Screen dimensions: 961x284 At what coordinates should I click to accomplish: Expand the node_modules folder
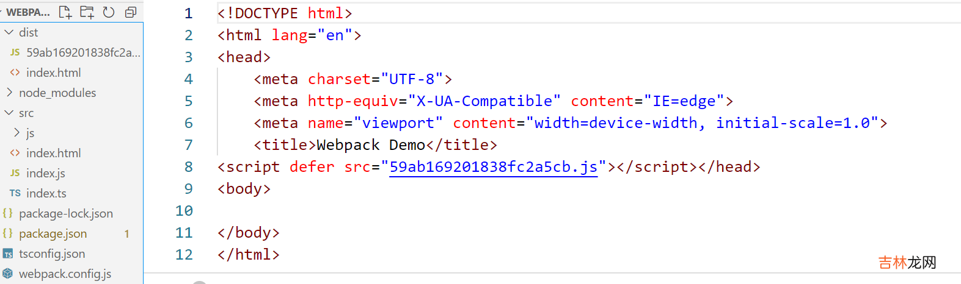tap(9, 93)
